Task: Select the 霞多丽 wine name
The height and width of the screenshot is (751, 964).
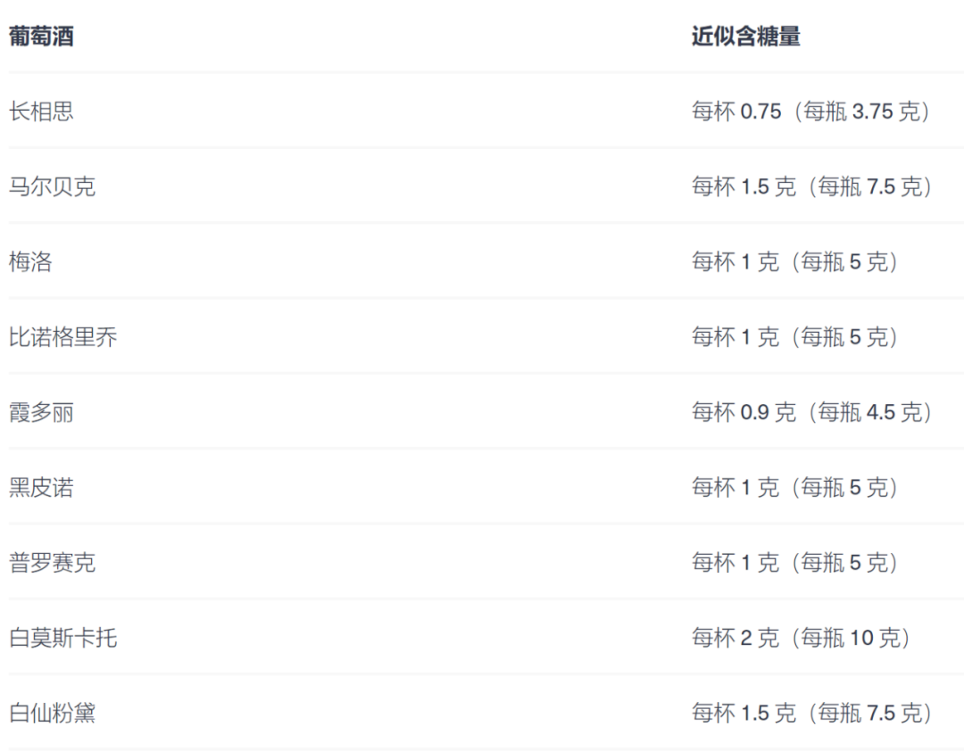Action: [41, 412]
